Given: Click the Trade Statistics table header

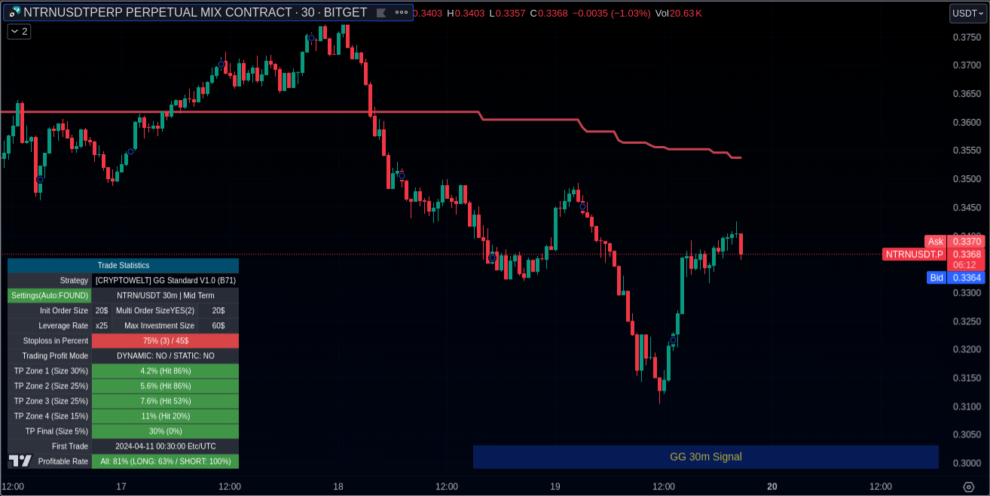Looking at the screenshot, I should click(x=123, y=266).
